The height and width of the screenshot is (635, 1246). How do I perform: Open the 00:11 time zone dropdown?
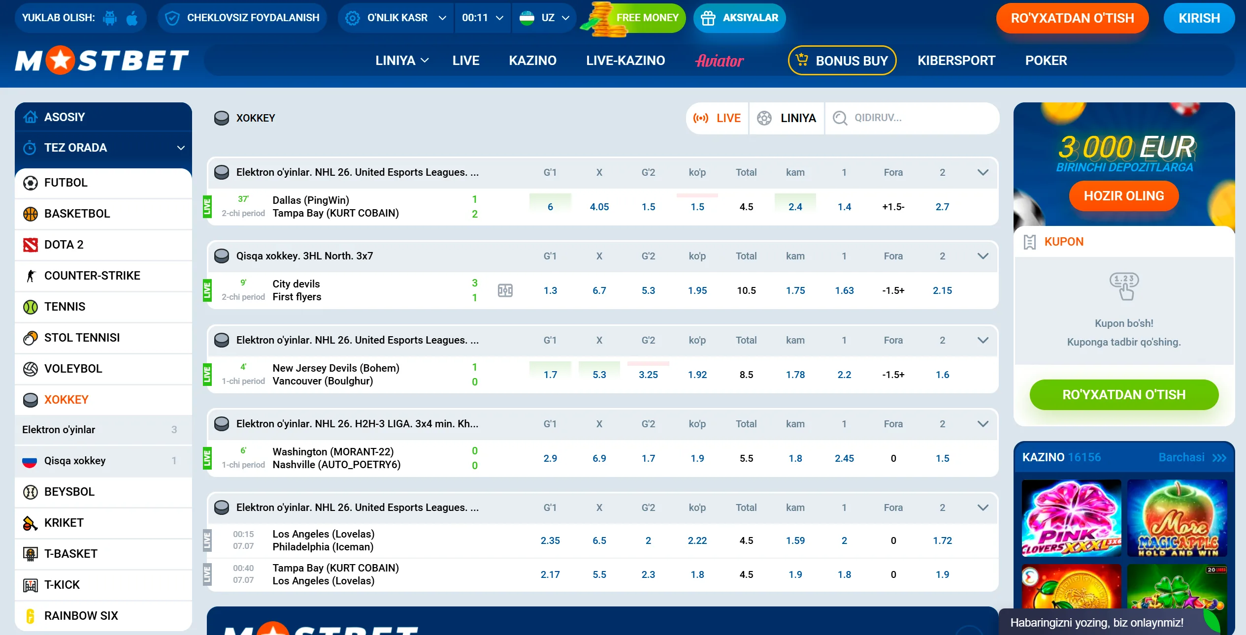(x=483, y=18)
